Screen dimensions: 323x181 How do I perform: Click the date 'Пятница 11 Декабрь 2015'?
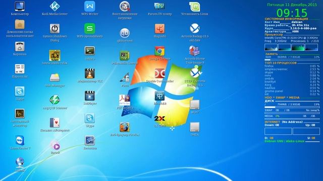tap(292, 5)
